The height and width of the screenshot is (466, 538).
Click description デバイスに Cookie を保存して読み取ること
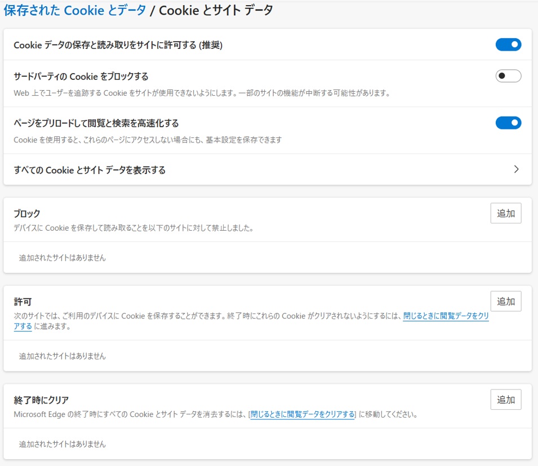pos(134,228)
